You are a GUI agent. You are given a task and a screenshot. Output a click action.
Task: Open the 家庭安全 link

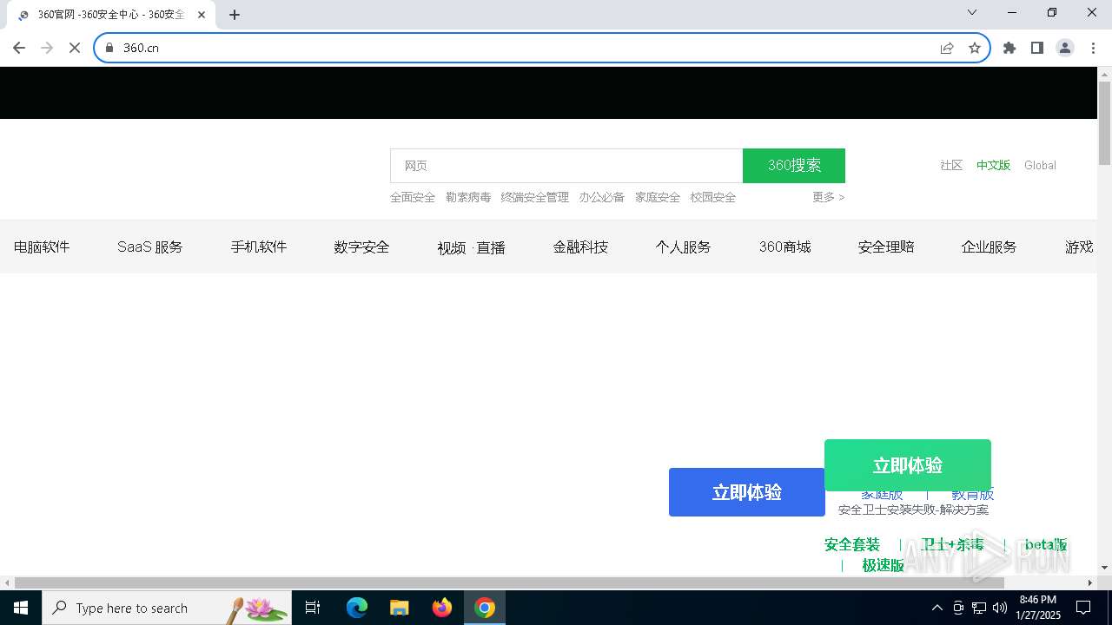tap(658, 197)
